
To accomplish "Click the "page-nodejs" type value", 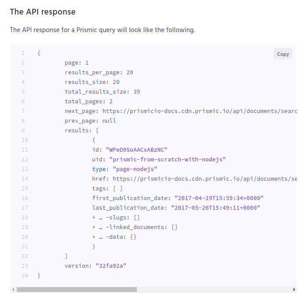I will 135,169.
